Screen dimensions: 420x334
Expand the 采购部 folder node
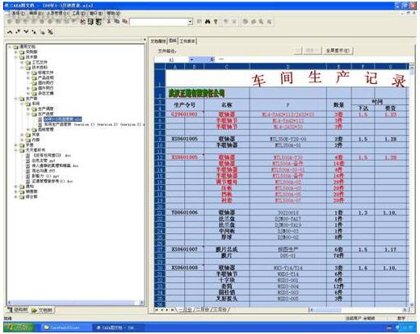click(x=16, y=52)
